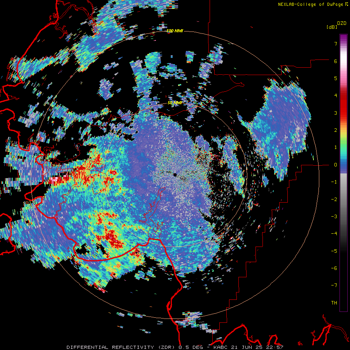Click the DZD product label above the legend
Viewport: 350px width, 350px height.
point(342,23)
